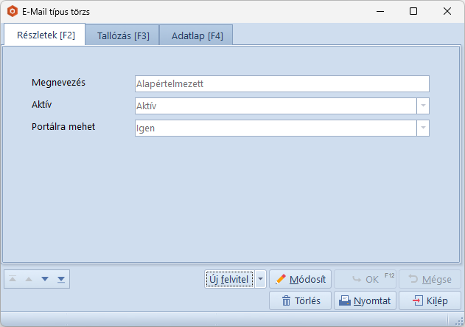Viewport: 465px width, 327px height.
Task: Click the Megnevezés text field
Action: pos(282,84)
